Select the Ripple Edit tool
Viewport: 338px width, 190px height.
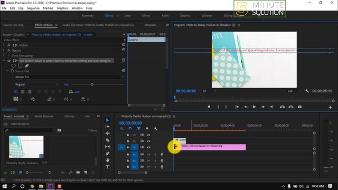point(108,134)
